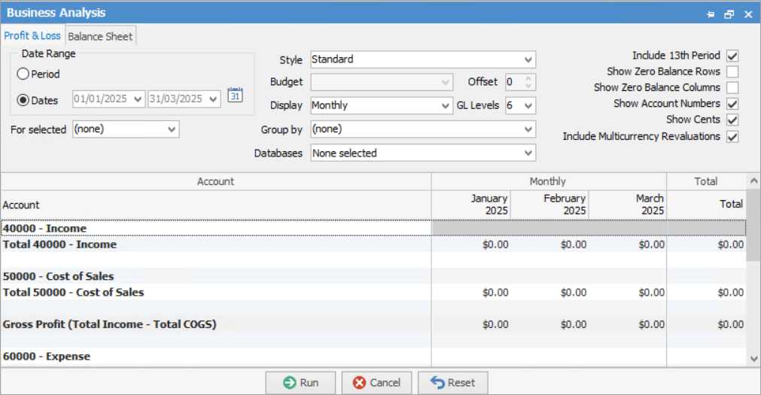The width and height of the screenshot is (761, 395).
Task: Click the Offset spinner field
Action: [516, 82]
